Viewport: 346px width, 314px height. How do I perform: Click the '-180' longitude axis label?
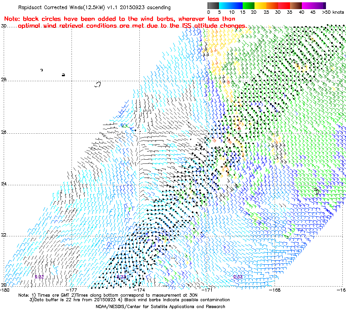point(5,290)
